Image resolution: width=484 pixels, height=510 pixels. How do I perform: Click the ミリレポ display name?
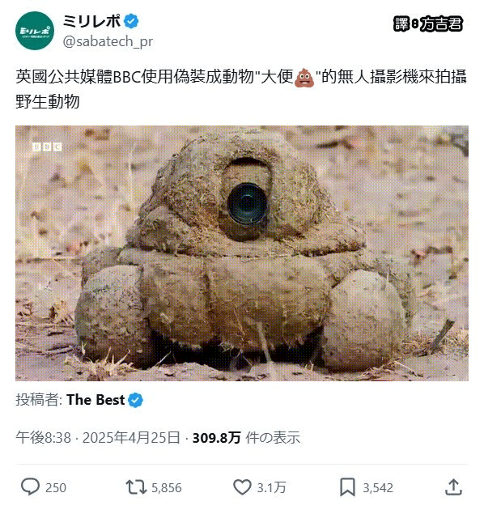click(91, 22)
